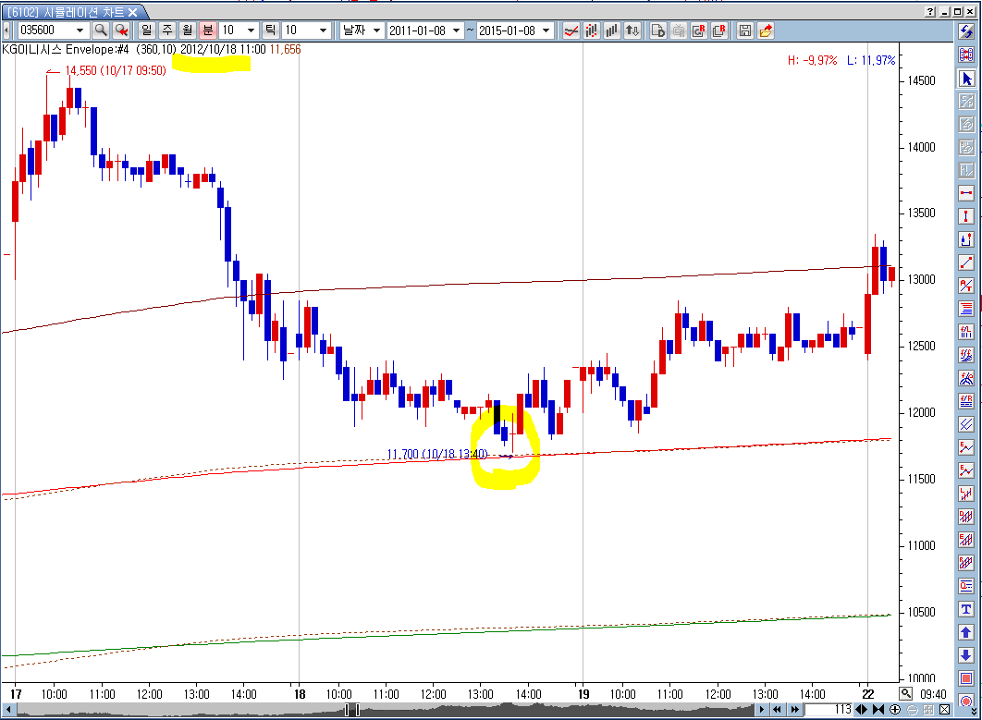The image size is (982, 720).
Task: Click the up-down arrows toolbar icon
Action: 632,31
